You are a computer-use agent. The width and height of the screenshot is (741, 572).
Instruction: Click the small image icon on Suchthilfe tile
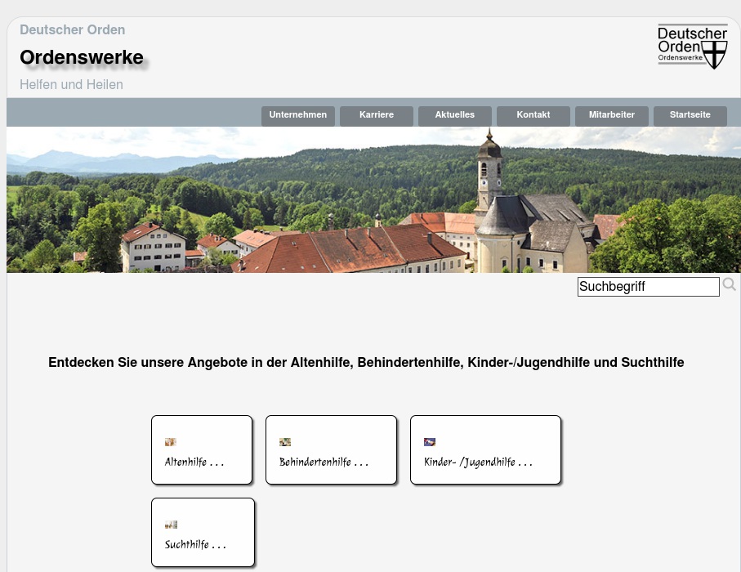pyautogui.click(x=170, y=524)
